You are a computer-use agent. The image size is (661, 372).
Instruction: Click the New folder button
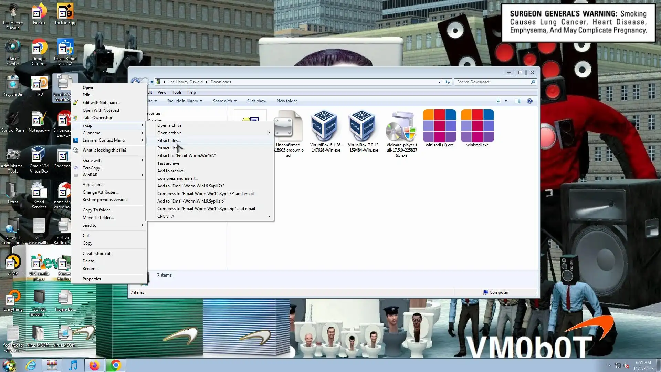(286, 101)
